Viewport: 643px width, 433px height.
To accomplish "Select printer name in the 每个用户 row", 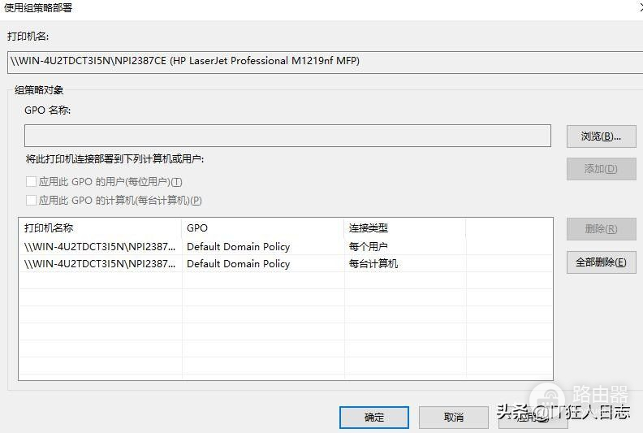I will point(99,246).
